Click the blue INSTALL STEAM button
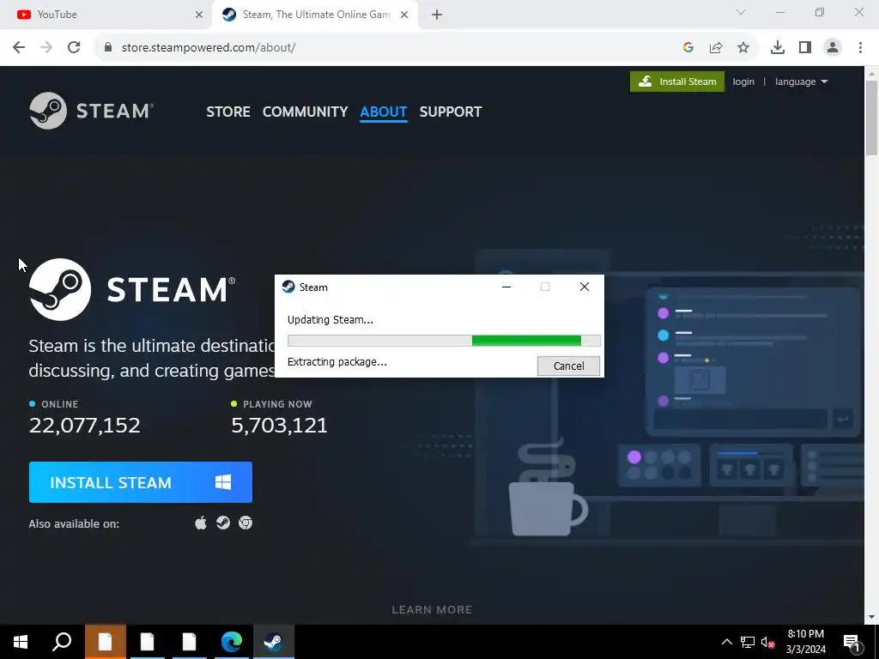 (140, 482)
